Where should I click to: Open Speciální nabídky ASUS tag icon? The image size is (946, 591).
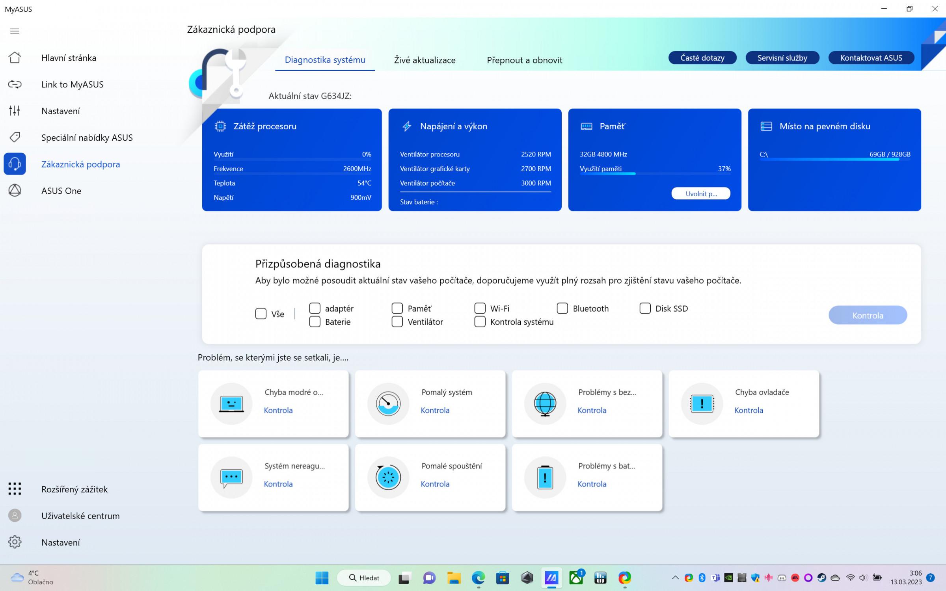15,137
